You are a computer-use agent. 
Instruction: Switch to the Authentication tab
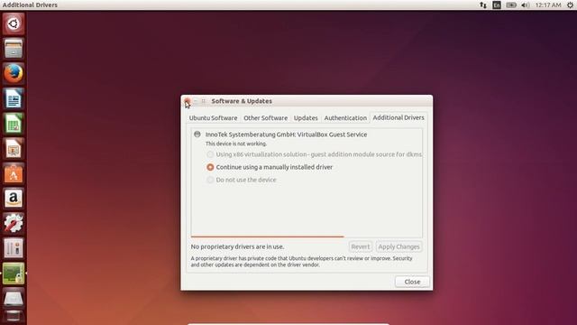345,118
